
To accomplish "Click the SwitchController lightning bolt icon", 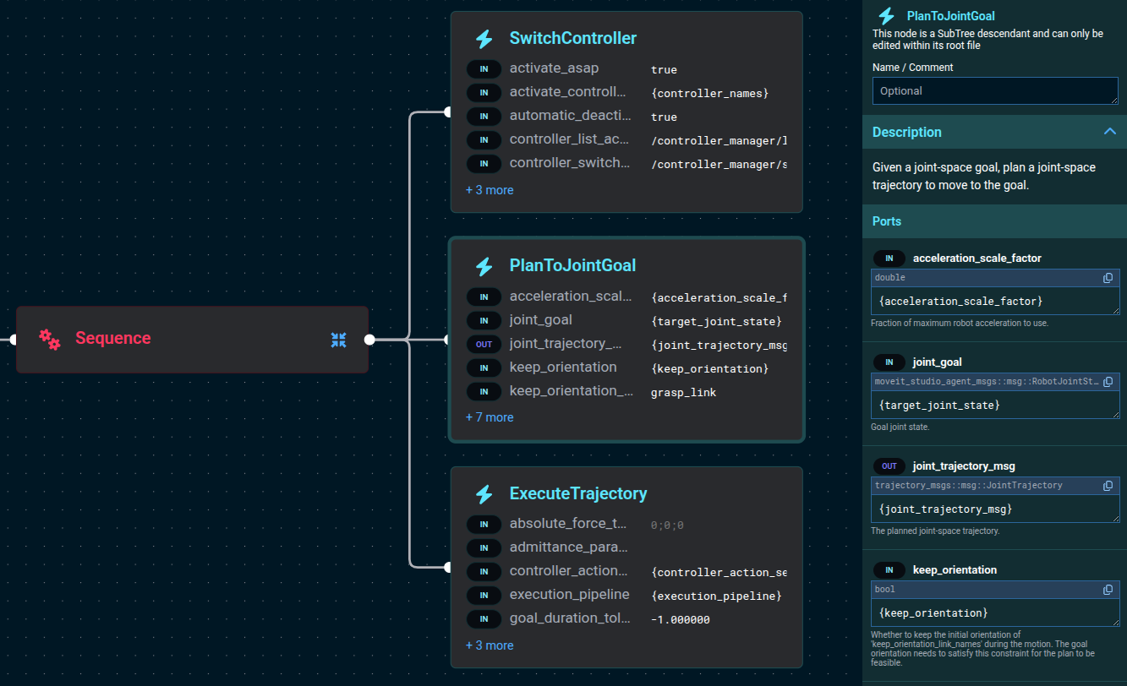I will tap(484, 39).
